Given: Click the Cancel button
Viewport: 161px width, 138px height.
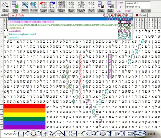Looking at the screenshot, I should [x=141, y=15].
